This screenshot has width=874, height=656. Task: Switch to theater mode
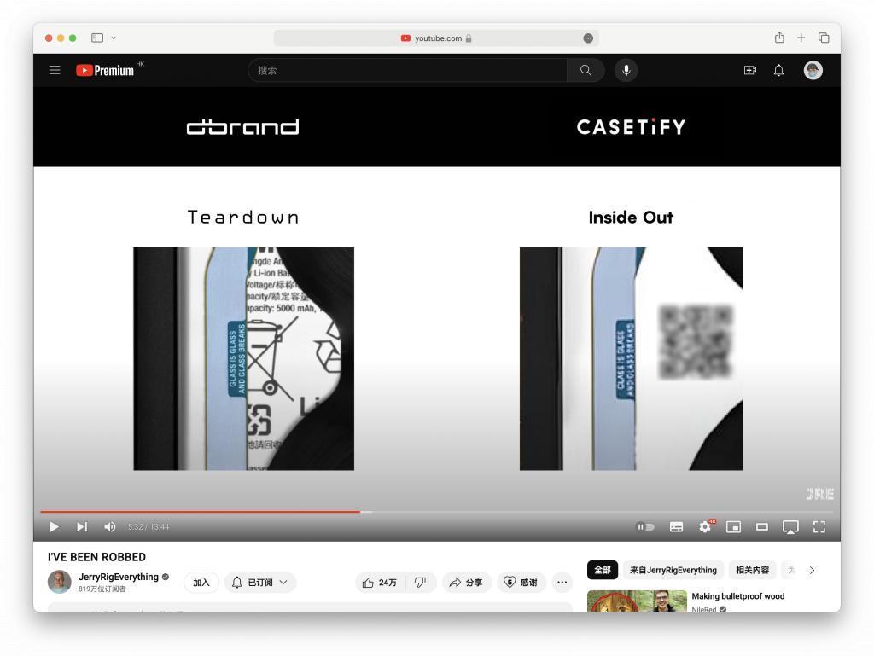pyautogui.click(x=761, y=527)
